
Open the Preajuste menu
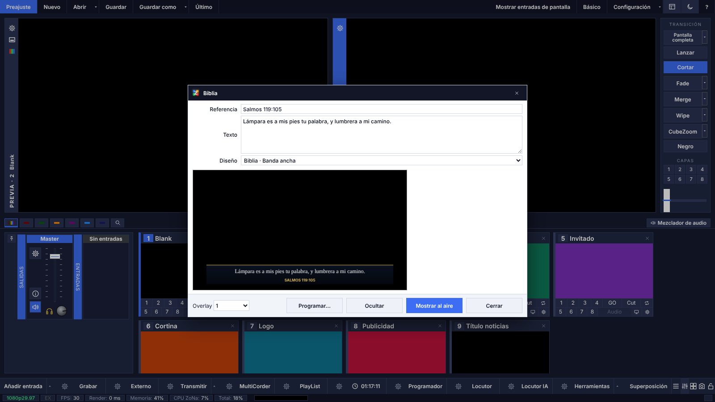click(18, 7)
